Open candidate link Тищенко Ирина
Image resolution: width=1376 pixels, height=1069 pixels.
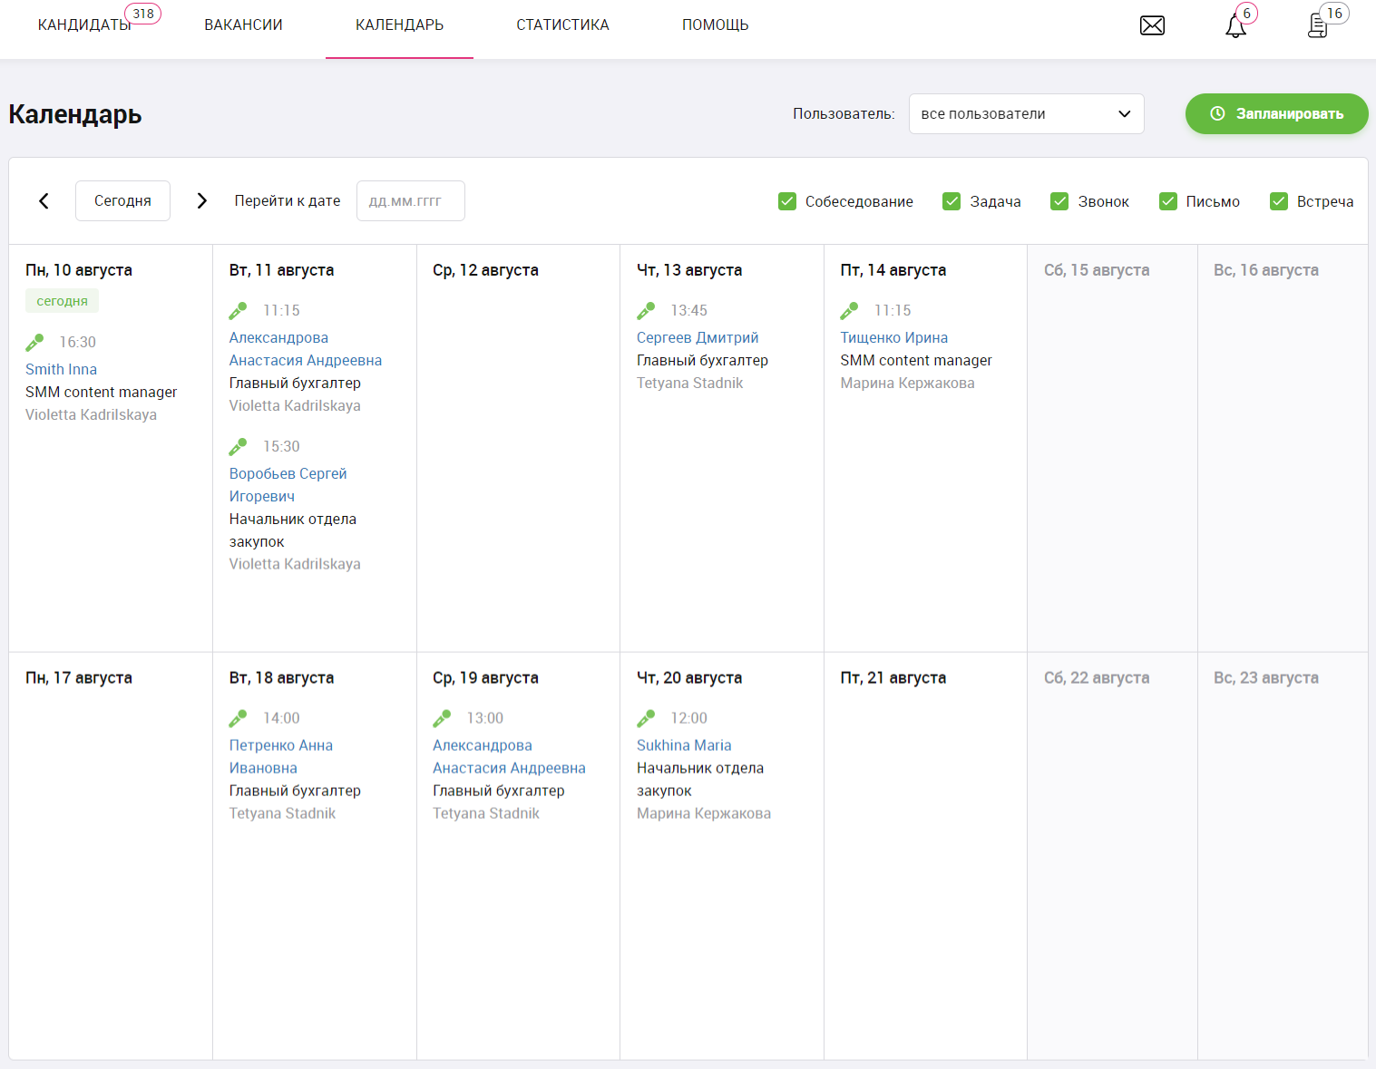tap(893, 337)
